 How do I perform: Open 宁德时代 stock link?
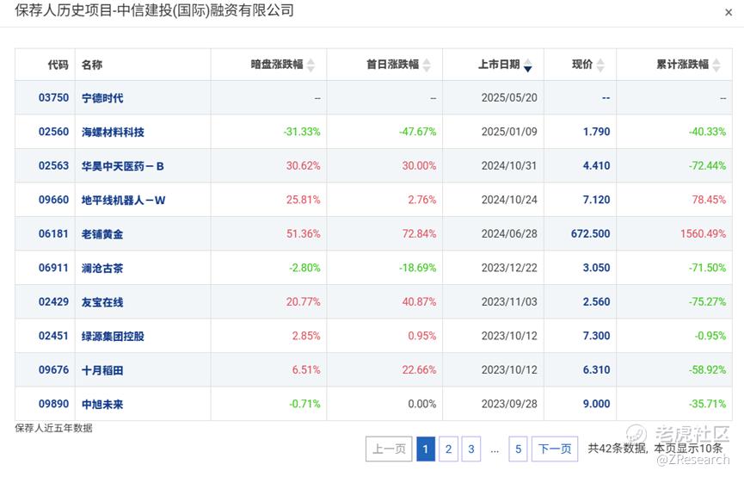(102, 98)
